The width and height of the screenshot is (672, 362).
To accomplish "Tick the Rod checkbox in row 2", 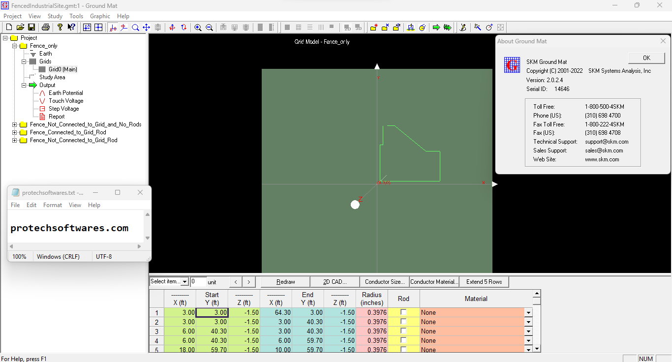I will [403, 322].
